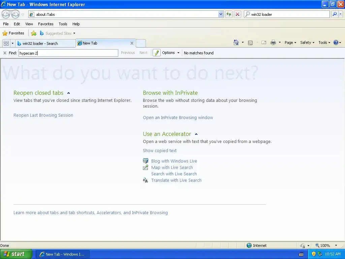Close the Find bar
The height and width of the screenshot is (259, 345).
(x=5, y=53)
